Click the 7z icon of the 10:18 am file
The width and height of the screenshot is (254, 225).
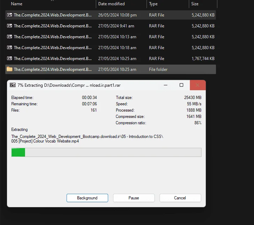point(10,47)
